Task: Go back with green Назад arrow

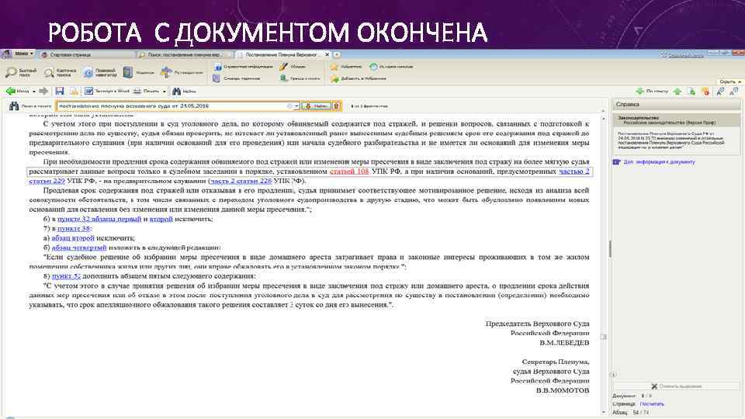Action: pos(18,91)
